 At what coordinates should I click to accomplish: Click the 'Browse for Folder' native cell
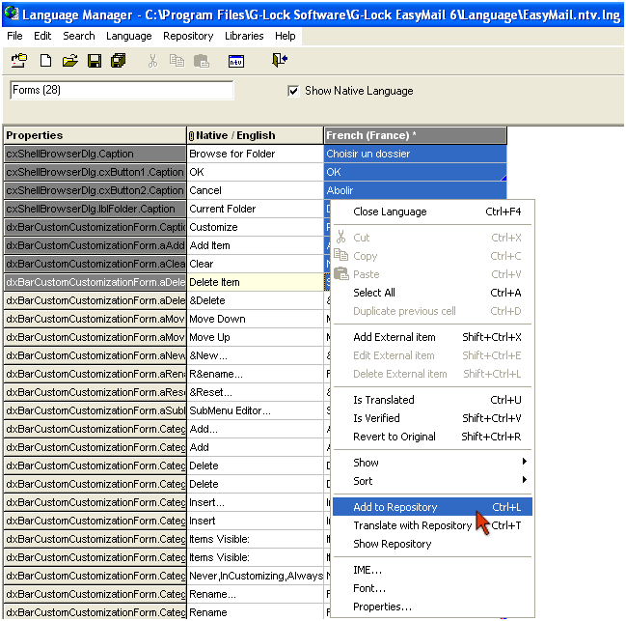coord(255,154)
